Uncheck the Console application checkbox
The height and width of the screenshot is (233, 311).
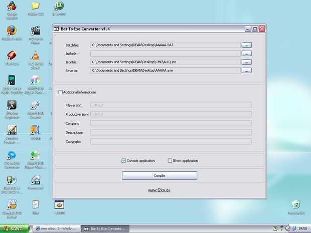(x=123, y=161)
